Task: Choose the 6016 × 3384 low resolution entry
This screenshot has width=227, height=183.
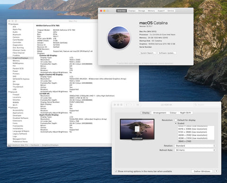Action: click(196, 129)
